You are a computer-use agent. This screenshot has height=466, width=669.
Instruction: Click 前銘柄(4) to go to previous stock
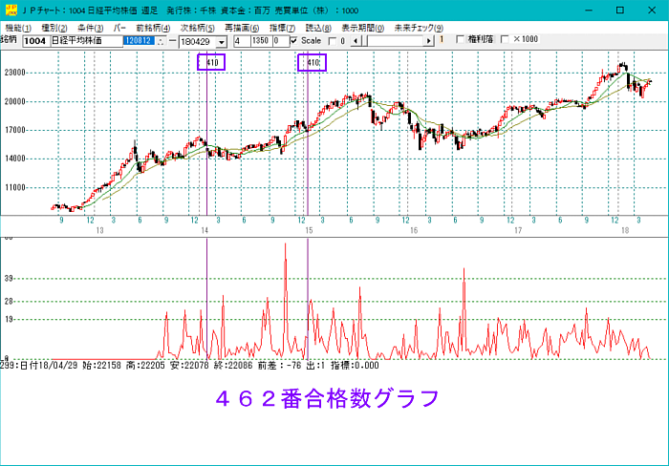coord(152,28)
